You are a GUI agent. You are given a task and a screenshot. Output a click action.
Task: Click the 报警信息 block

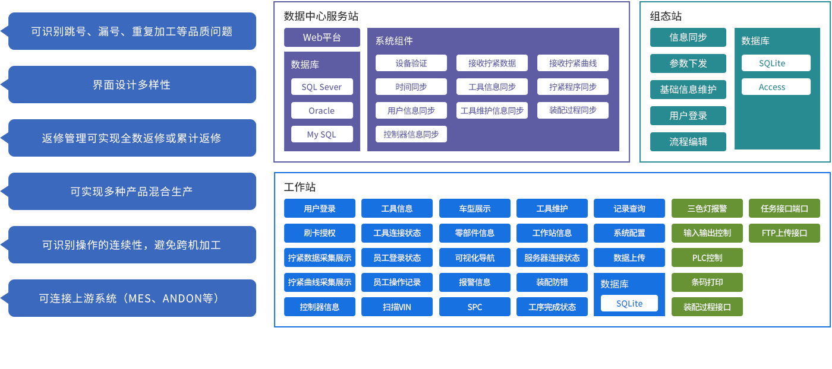(475, 282)
